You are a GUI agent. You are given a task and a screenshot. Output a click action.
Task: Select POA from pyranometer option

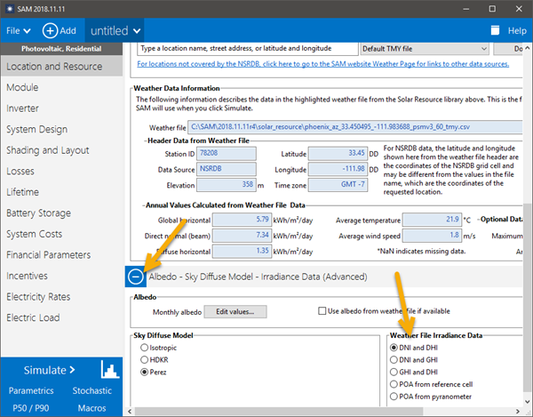pyautogui.click(x=394, y=397)
